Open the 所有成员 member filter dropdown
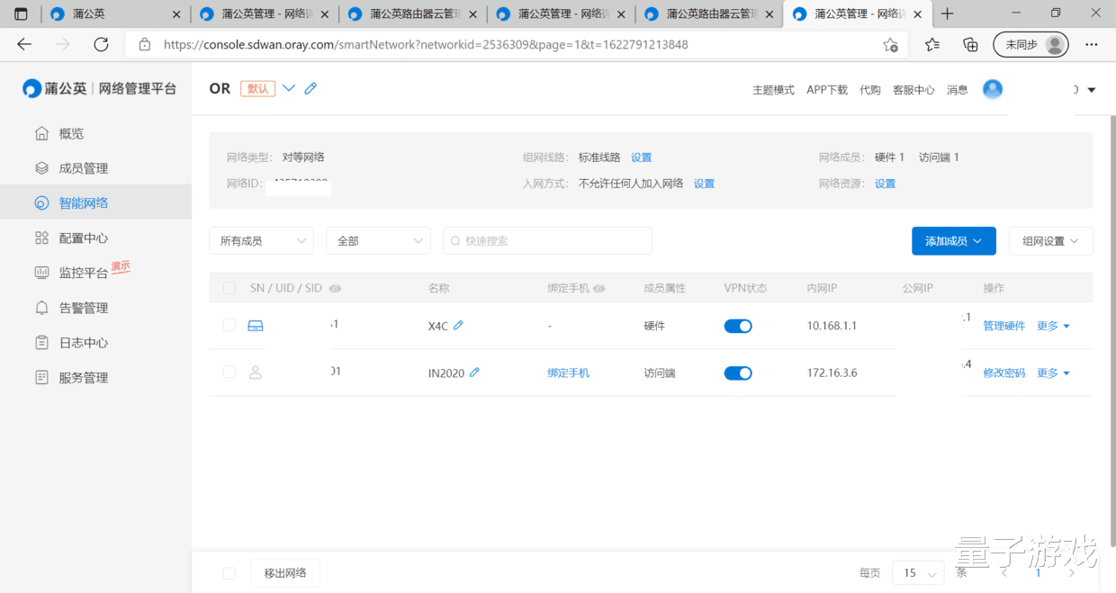Screen dimensions: 1116x593 pos(261,240)
